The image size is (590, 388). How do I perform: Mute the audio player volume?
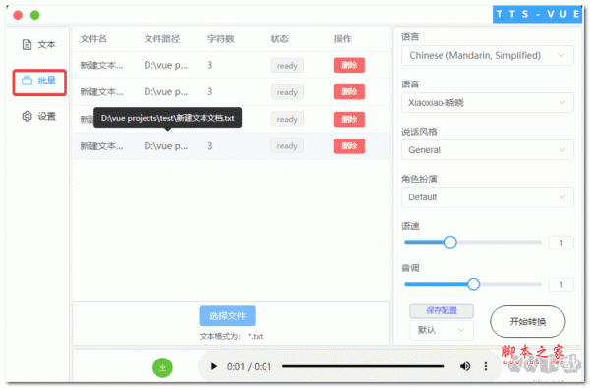click(465, 366)
